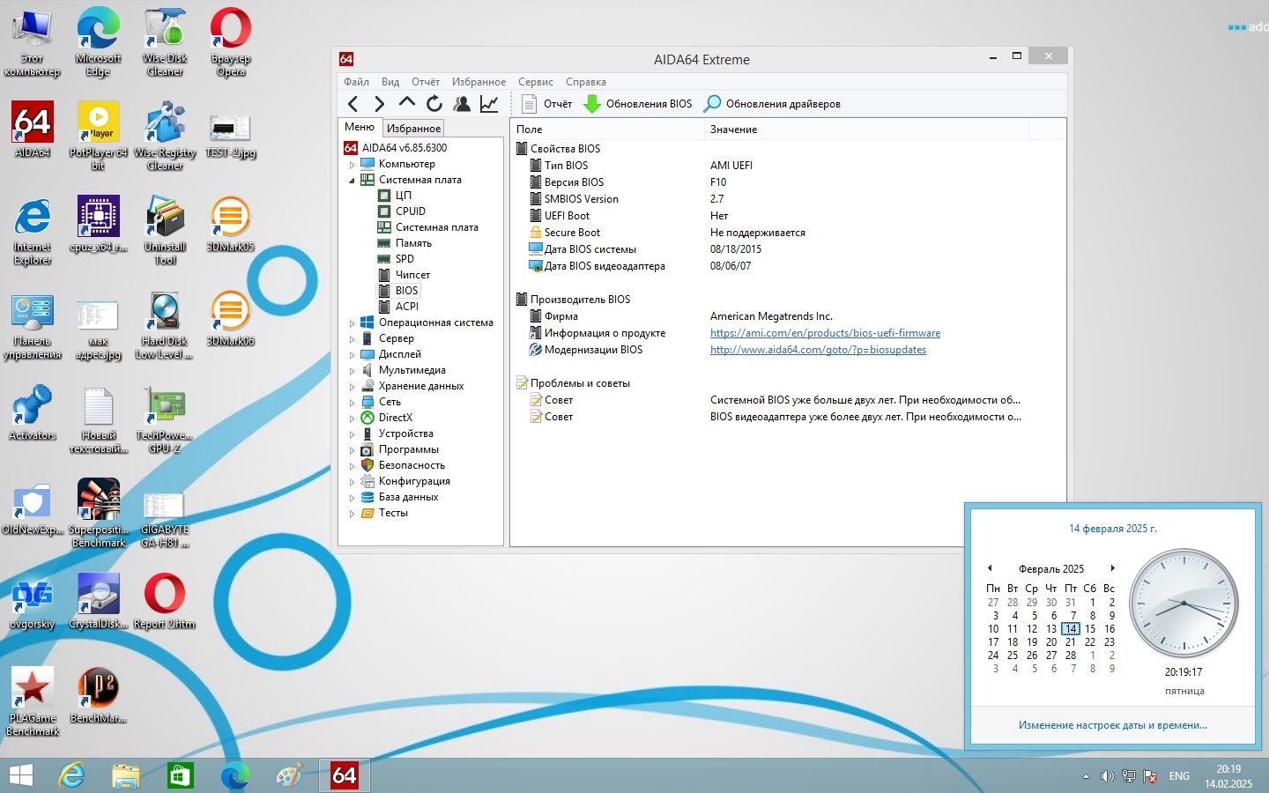This screenshot has height=793, width=1269.
Task: Click the volume speaker tray icon
Action: tap(1107, 776)
